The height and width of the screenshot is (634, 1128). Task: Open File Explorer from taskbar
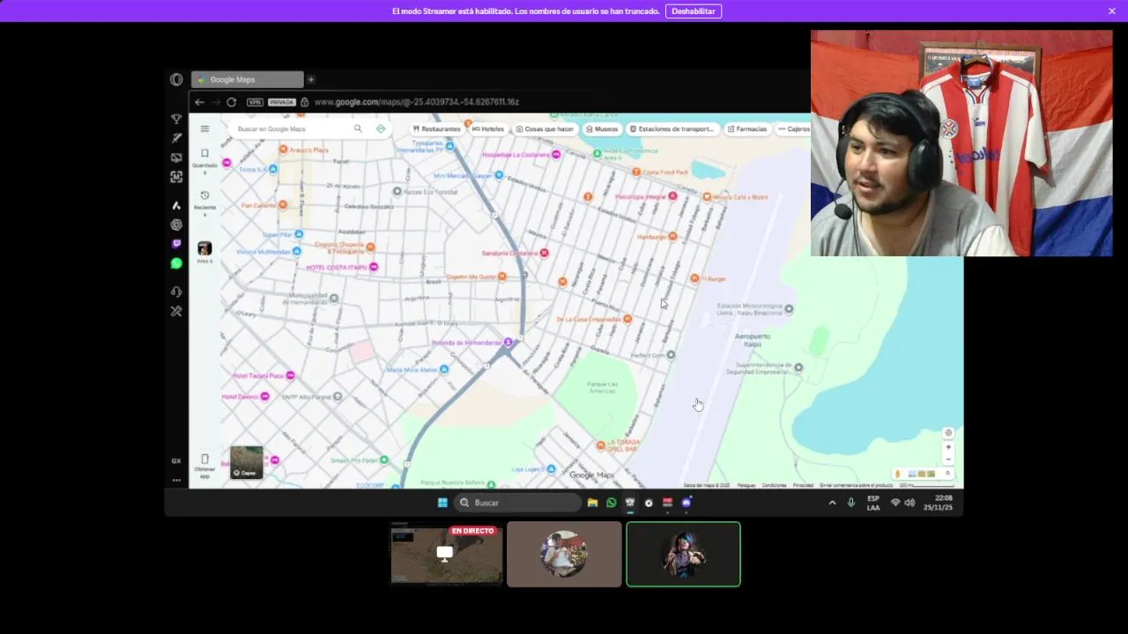[592, 503]
